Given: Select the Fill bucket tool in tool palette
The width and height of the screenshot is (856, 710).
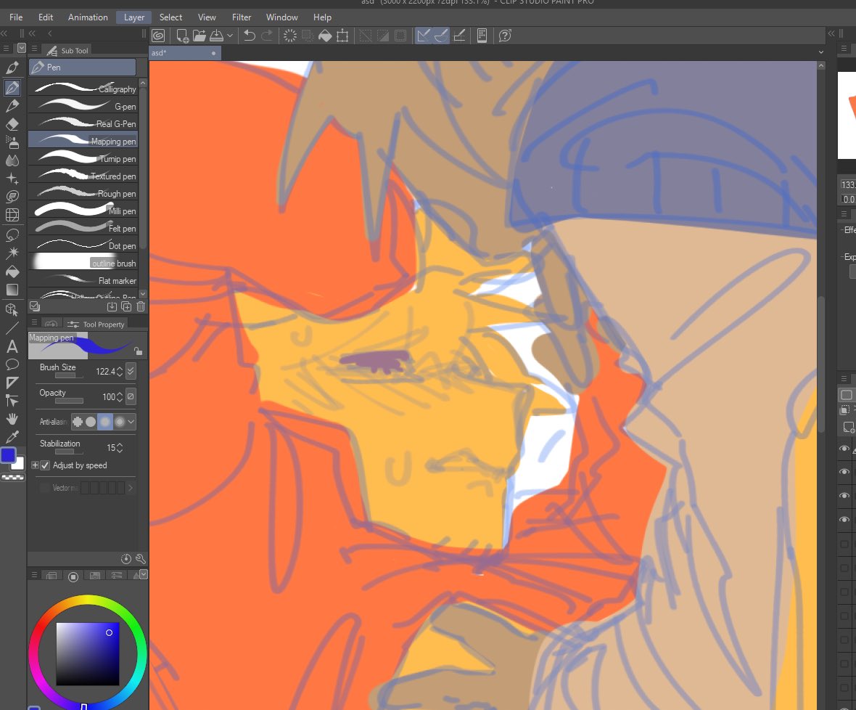Looking at the screenshot, I should pos(12,272).
